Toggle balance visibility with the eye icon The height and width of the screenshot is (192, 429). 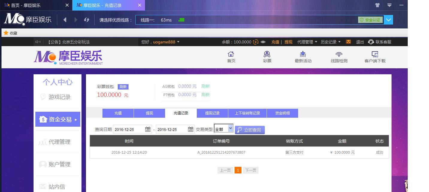263,42
